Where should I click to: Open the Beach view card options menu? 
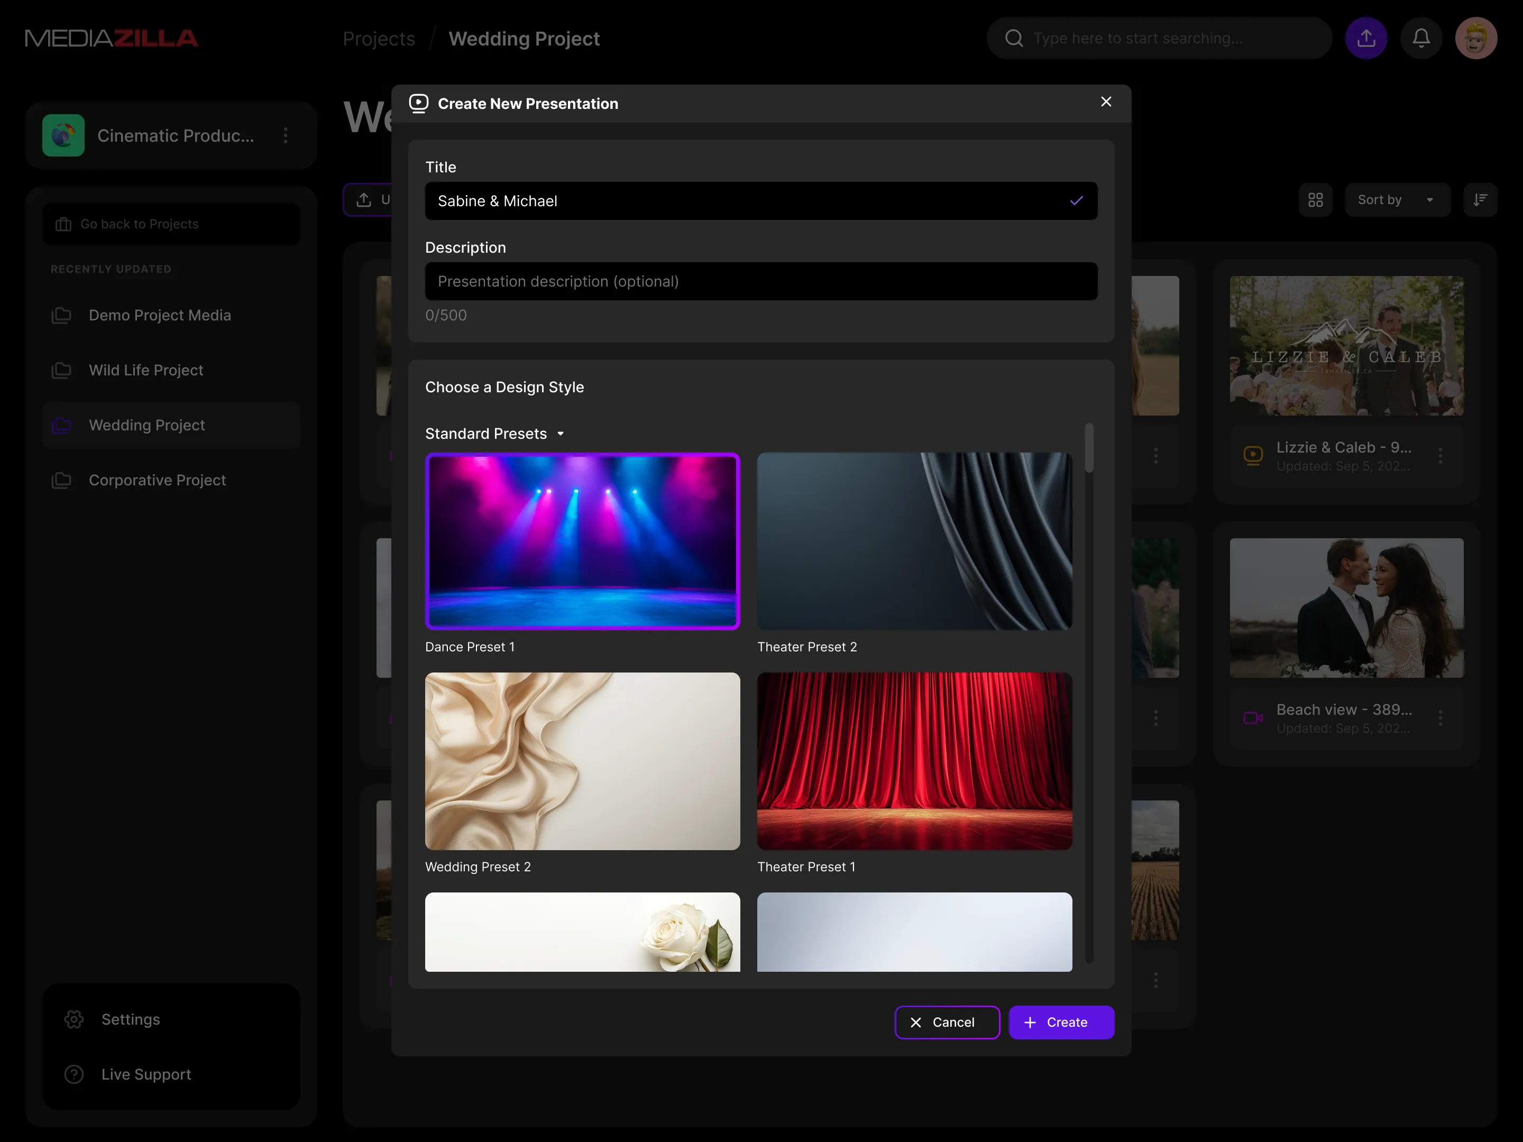(x=1442, y=718)
